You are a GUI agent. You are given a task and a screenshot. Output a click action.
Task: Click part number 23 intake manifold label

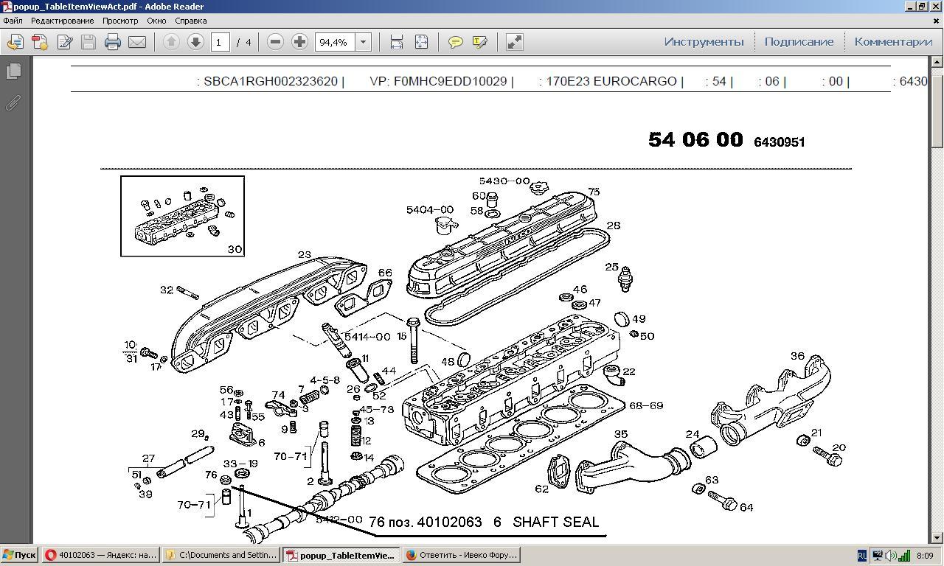click(305, 255)
